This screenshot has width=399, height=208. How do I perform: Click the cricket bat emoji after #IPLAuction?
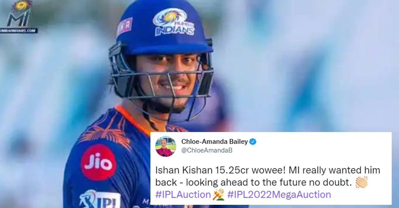coord(218,194)
